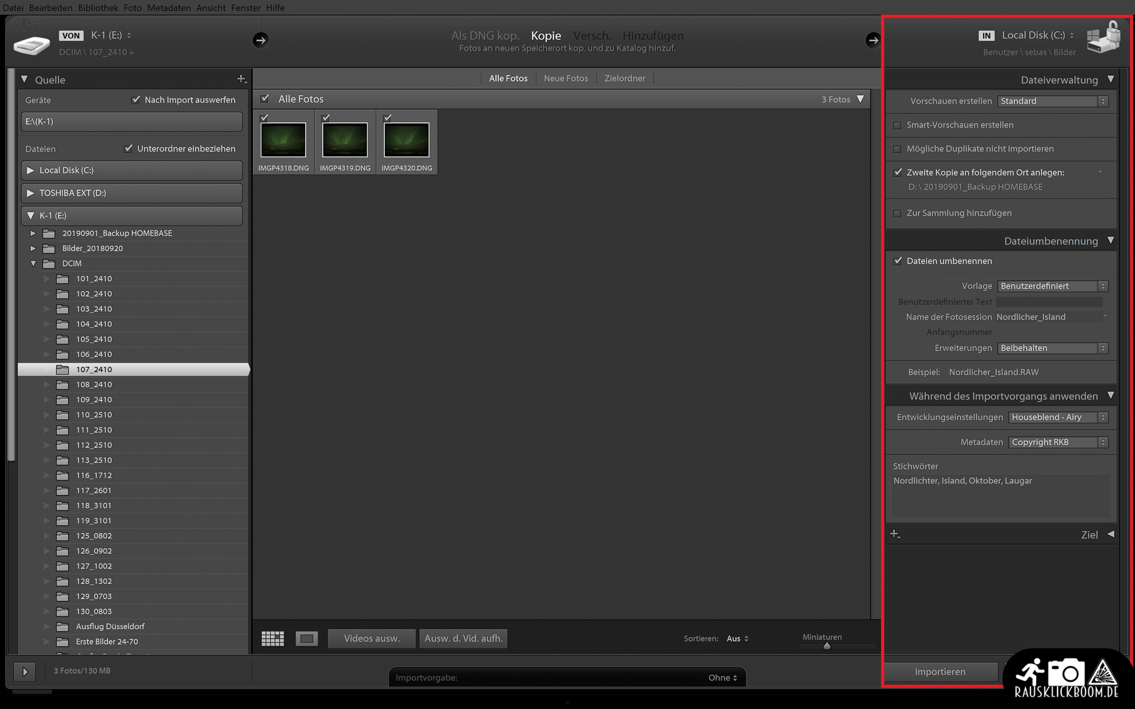1135x709 pixels.
Task: Switch to Neue Fotos tab
Action: click(566, 79)
